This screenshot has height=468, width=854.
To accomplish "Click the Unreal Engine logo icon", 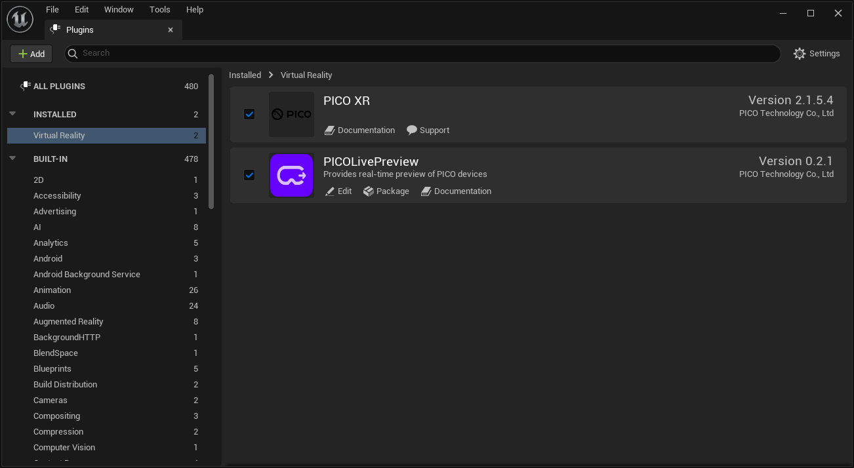I will click(20, 19).
